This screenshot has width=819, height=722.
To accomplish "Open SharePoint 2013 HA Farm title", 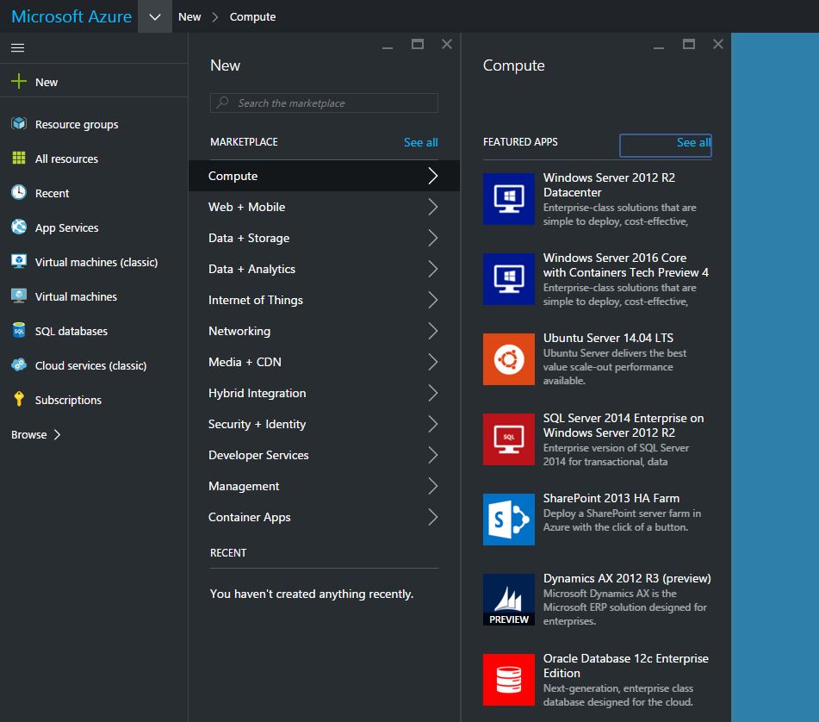I will point(611,498).
